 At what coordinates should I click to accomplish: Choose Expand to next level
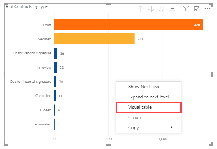[148, 97]
